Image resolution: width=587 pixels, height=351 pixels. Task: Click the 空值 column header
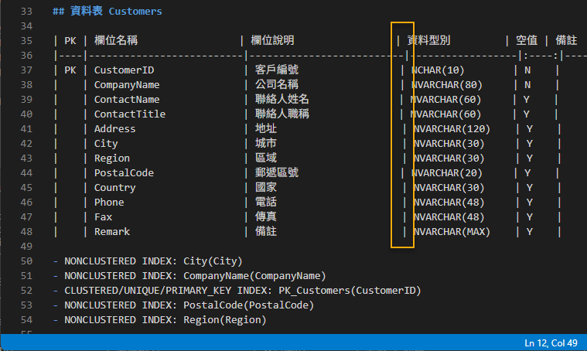click(526, 40)
